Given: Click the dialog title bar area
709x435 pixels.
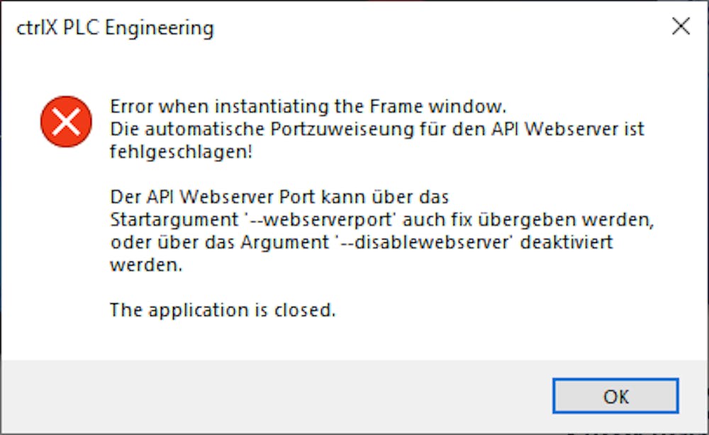Looking at the screenshot, I should point(354,27).
